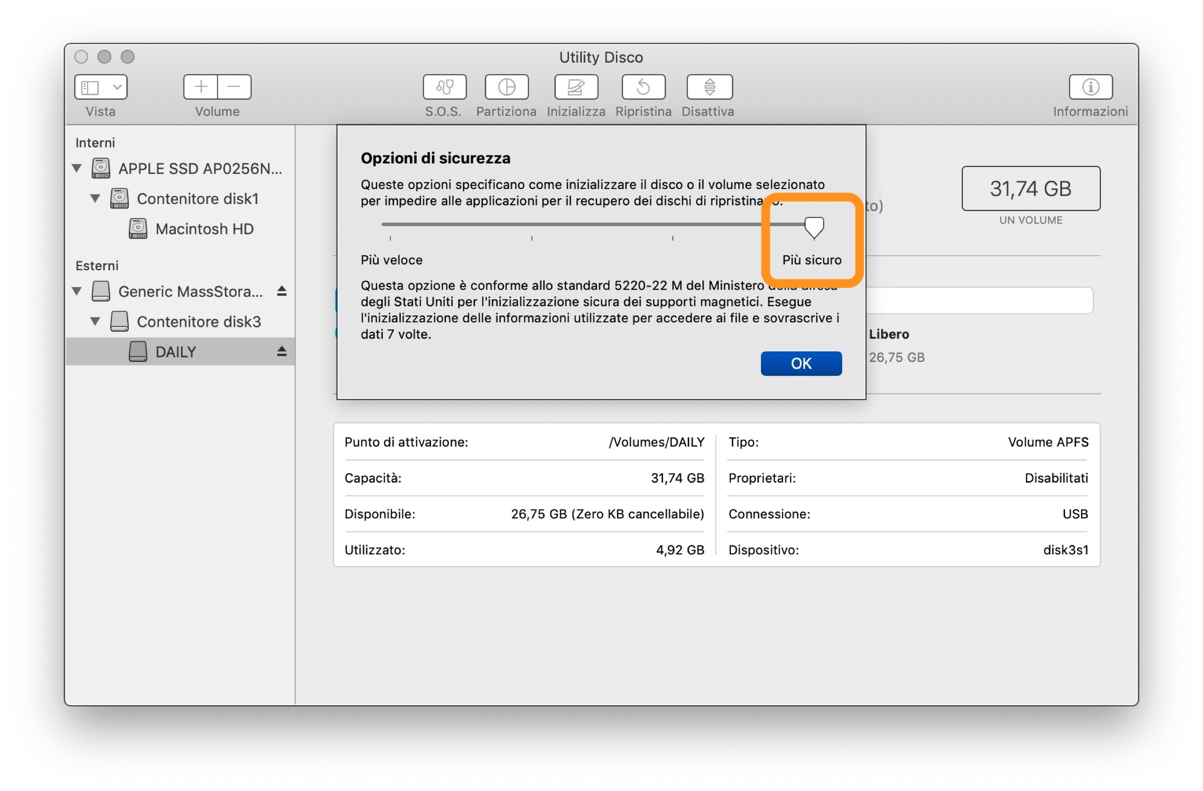The image size is (1203, 791).
Task: Eject the DAILY volume
Action: 282,351
